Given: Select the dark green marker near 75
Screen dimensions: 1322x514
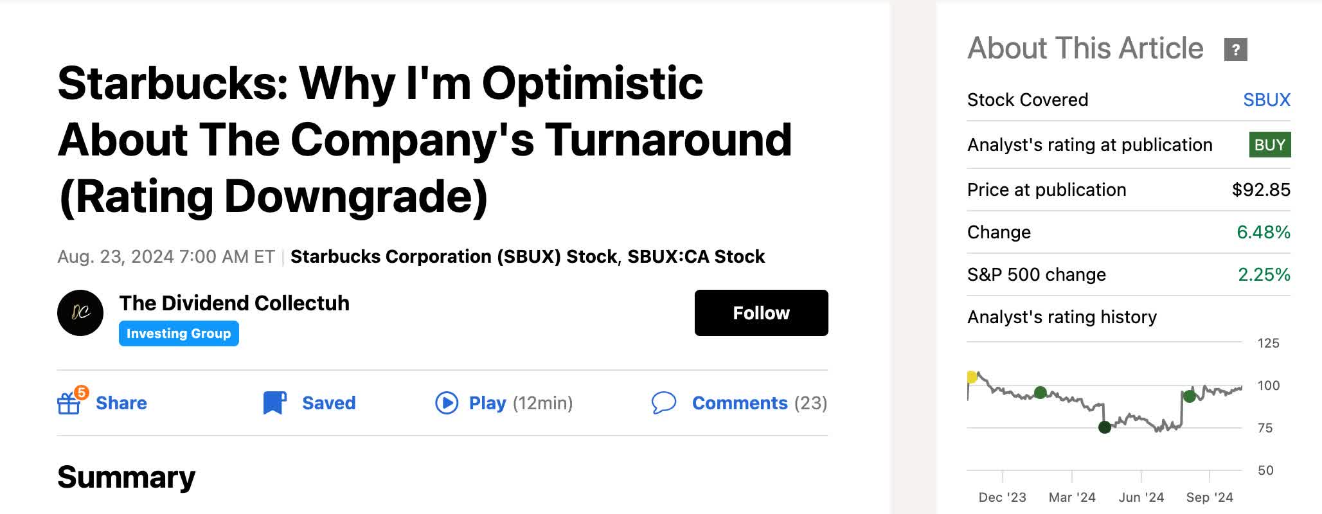Looking at the screenshot, I should 1105,427.
